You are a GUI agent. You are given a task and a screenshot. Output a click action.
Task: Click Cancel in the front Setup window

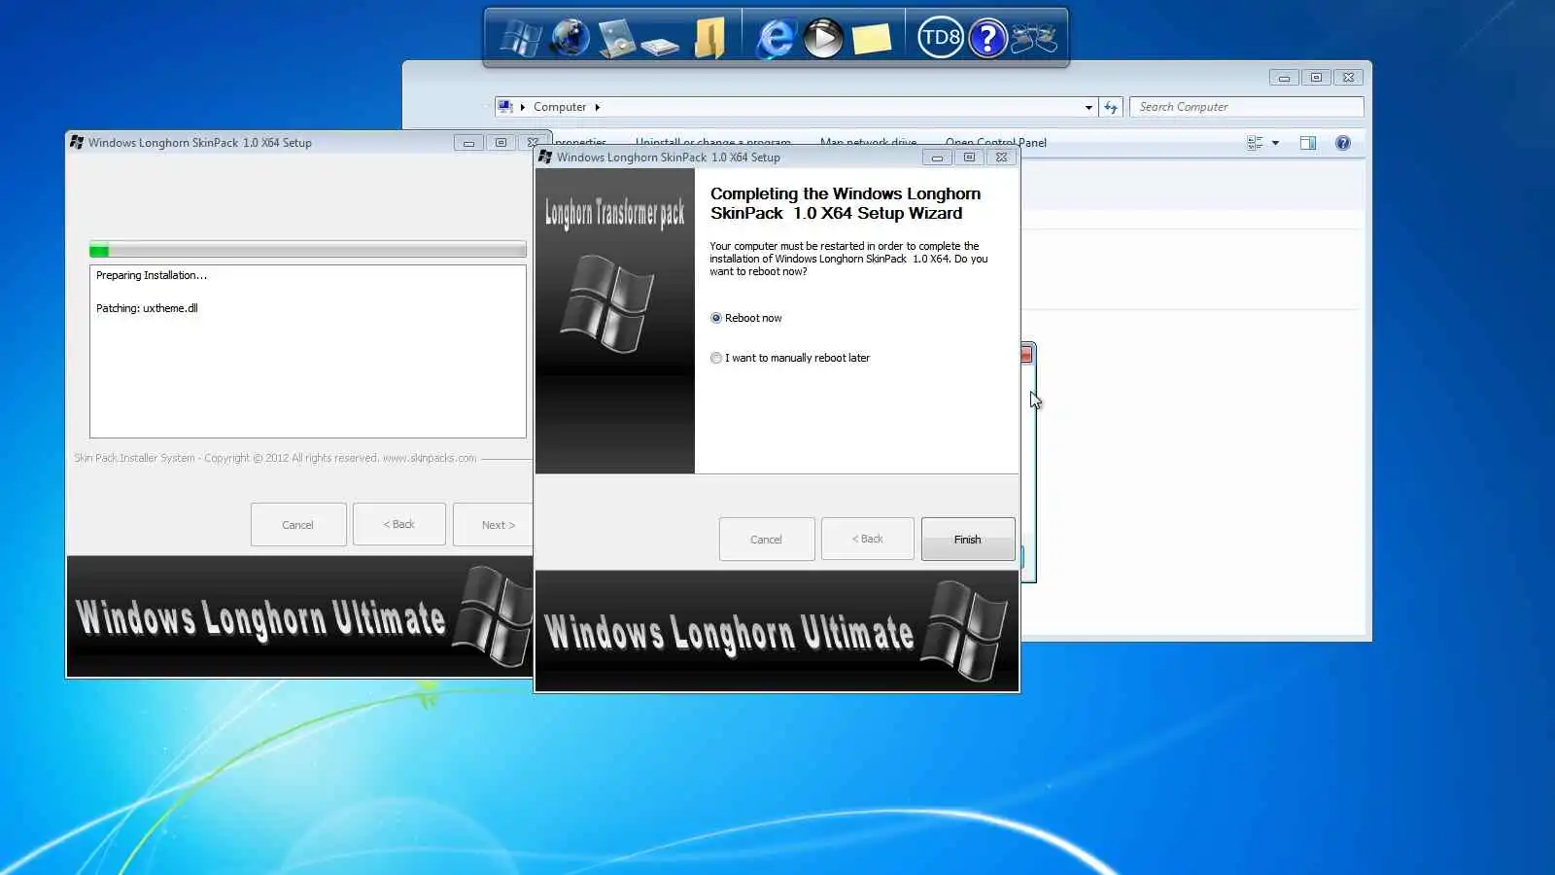[x=766, y=540]
